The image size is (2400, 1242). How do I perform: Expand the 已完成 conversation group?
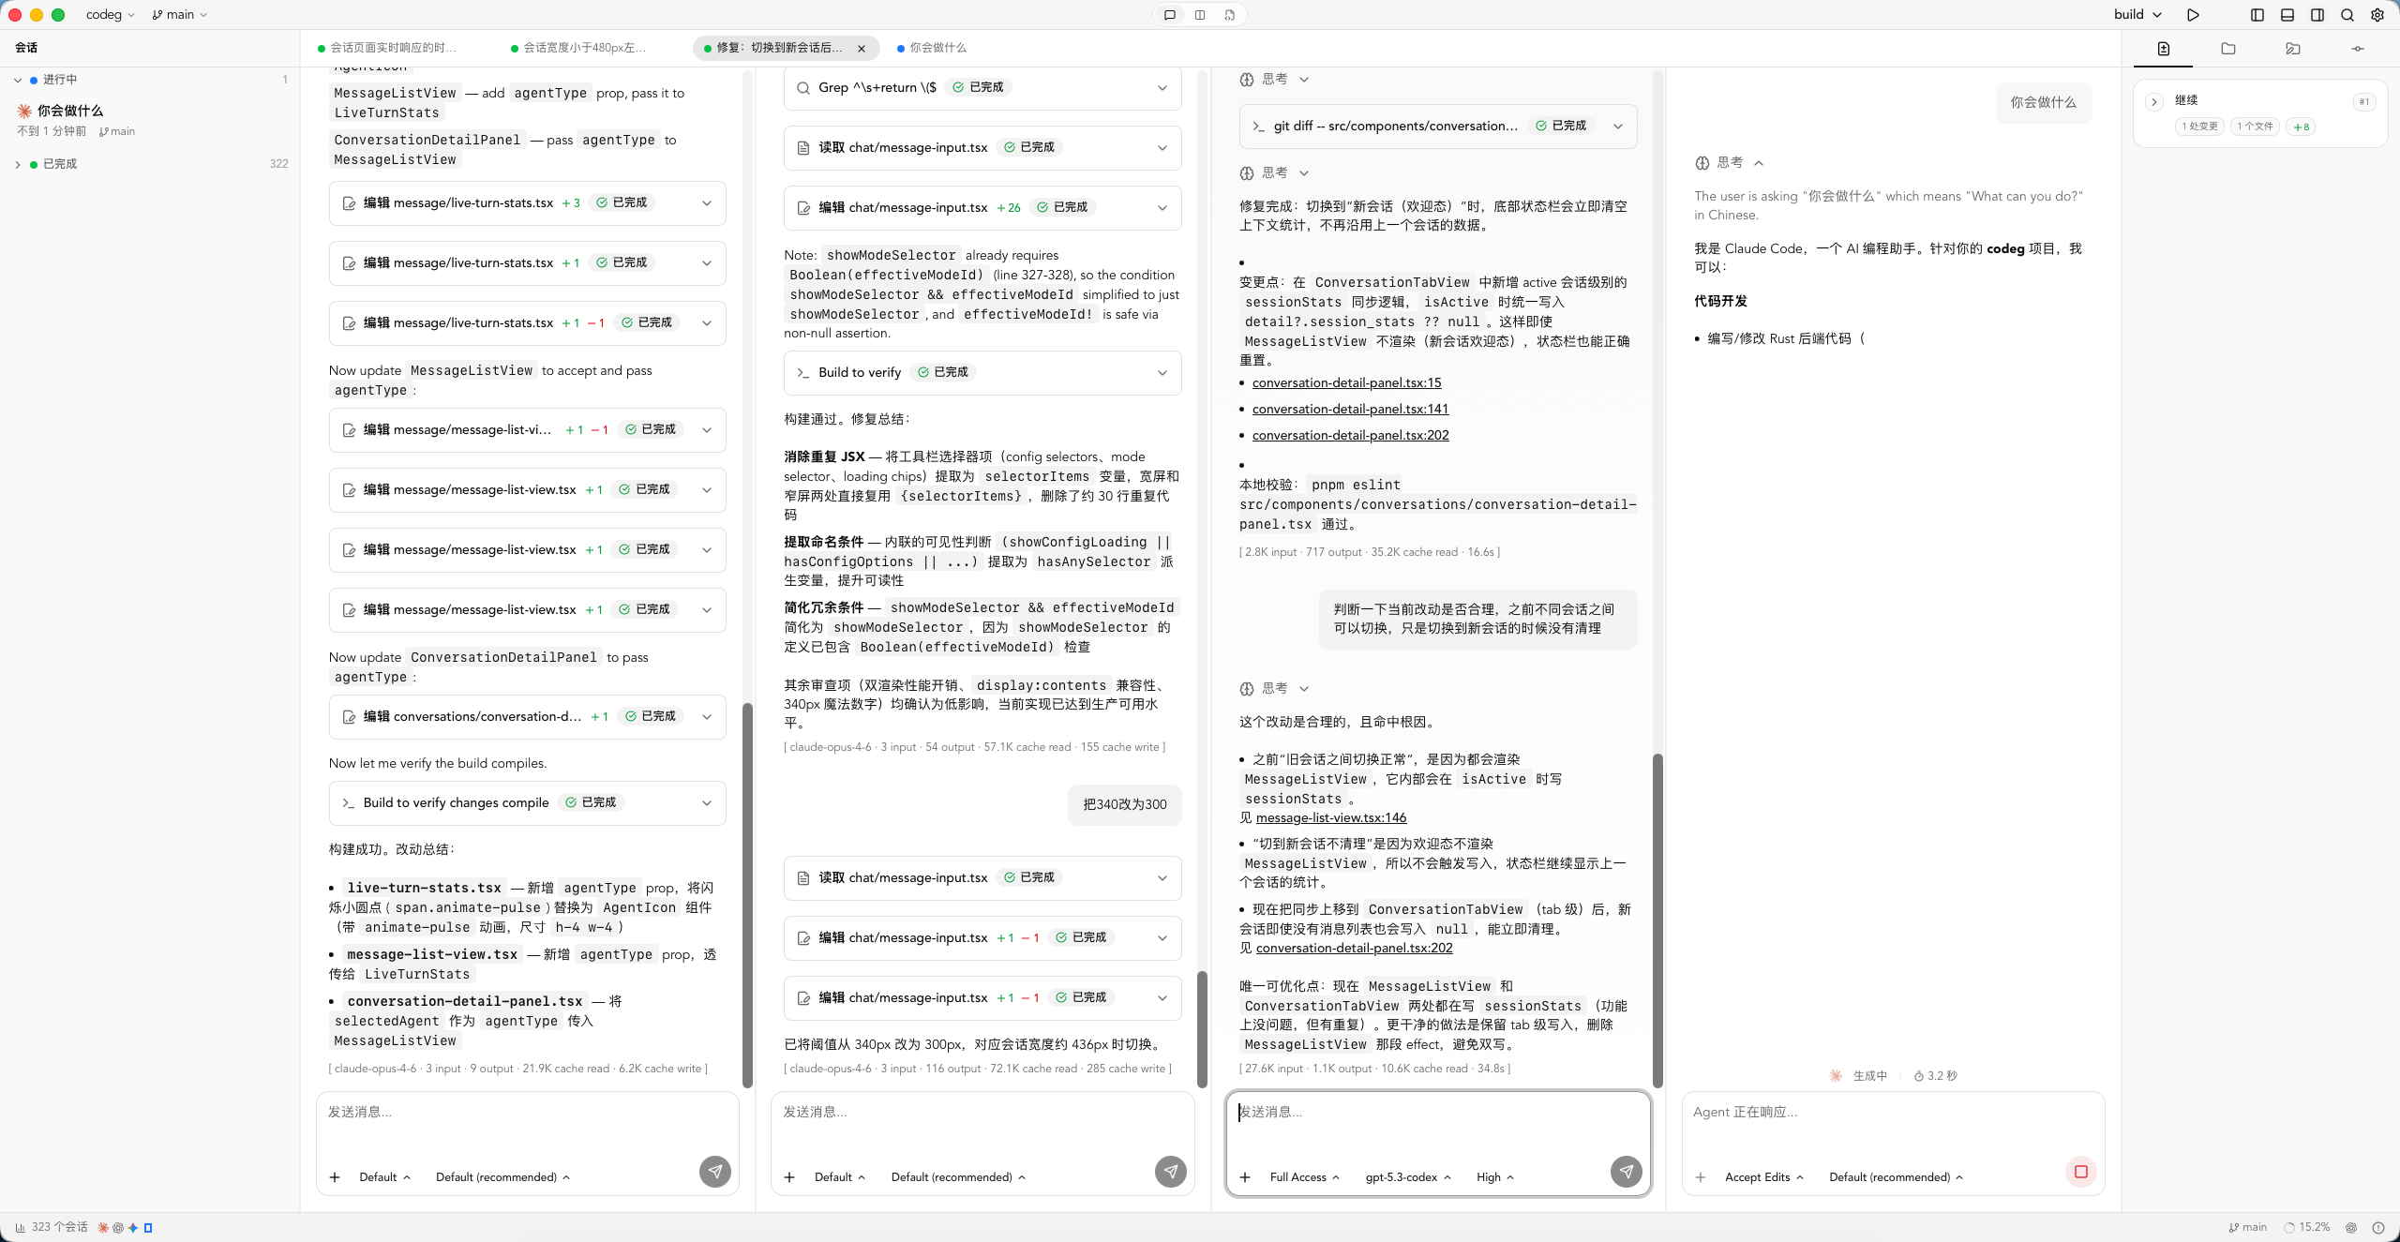point(56,163)
